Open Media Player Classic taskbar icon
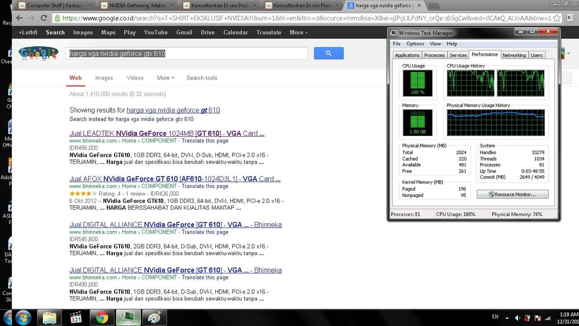 click(x=76, y=318)
